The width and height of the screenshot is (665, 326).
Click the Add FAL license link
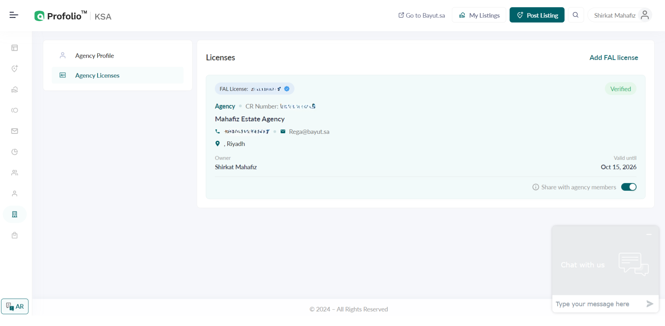tap(614, 58)
